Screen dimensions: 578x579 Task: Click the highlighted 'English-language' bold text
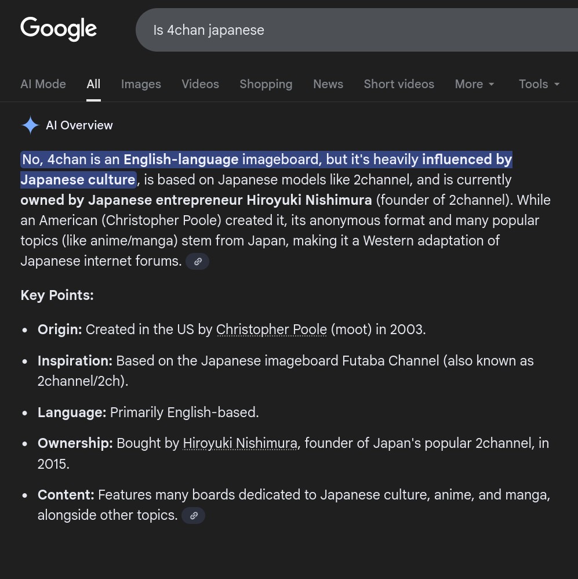tap(181, 160)
